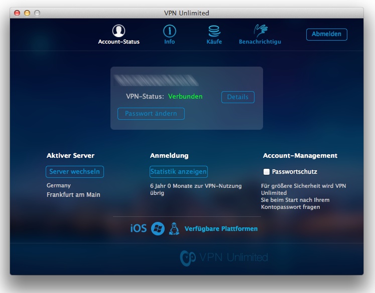This screenshot has height=293, width=375.
Task: Click the Info tab label
Action: coord(169,42)
